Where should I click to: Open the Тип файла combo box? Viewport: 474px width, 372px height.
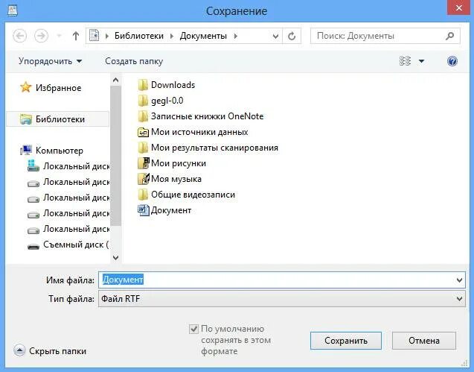pos(282,299)
